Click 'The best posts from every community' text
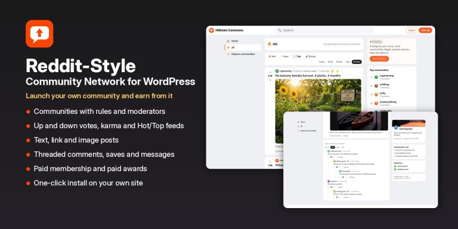Image resolution: width=458 pixels, height=229 pixels. 342,44
